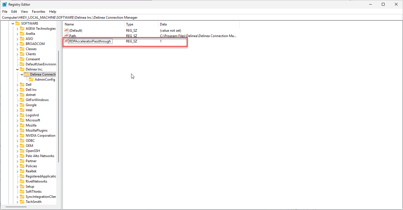Click the folder icon beside NVIDIA Corporation
This screenshot has width=403, height=210.
point(22,136)
